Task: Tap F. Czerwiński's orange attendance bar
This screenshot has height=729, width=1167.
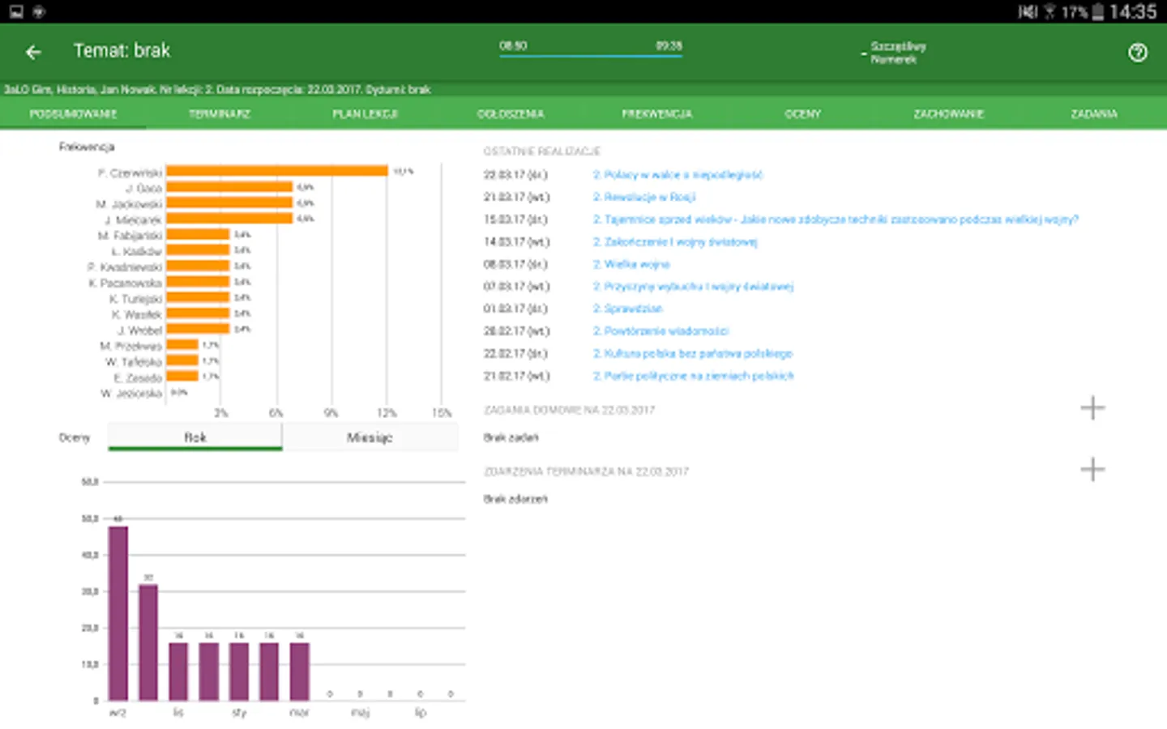Action: point(276,171)
